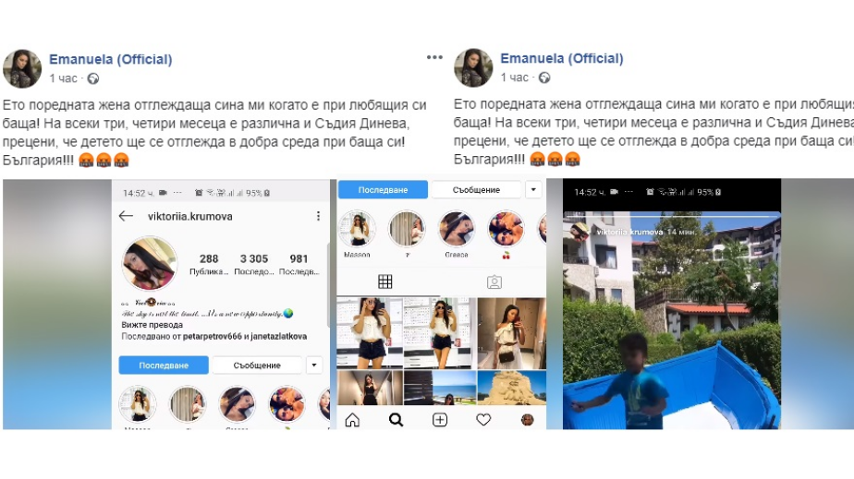Viewport: 854px width, 479px height.
Task: Open the profile avatar in bottom bar
Action: pos(527,420)
